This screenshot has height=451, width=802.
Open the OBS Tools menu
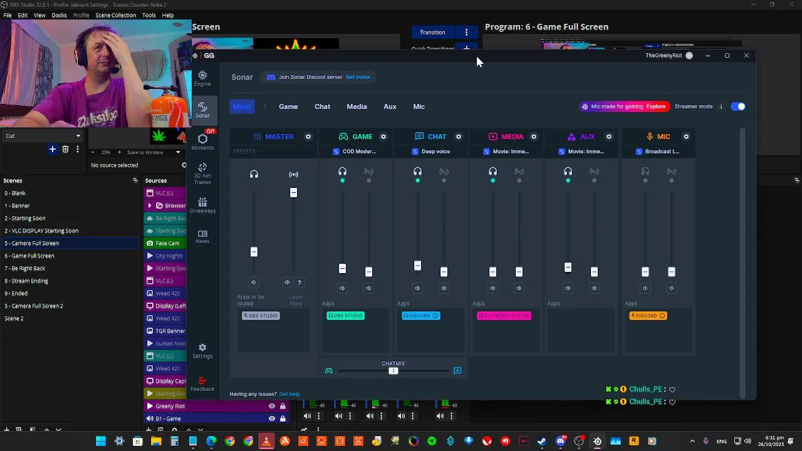coord(149,15)
